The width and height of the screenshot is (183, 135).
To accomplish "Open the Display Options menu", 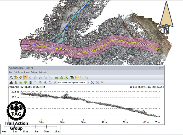I will coord(31,72).
